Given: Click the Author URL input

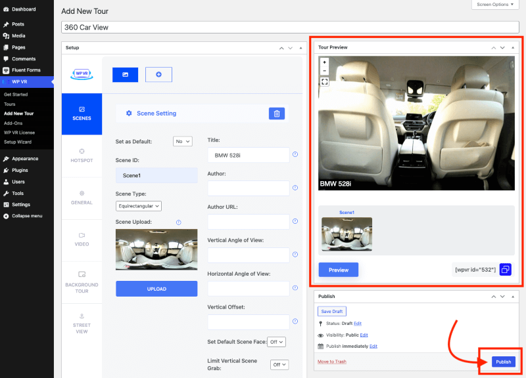Looking at the screenshot, I should 249,222.
